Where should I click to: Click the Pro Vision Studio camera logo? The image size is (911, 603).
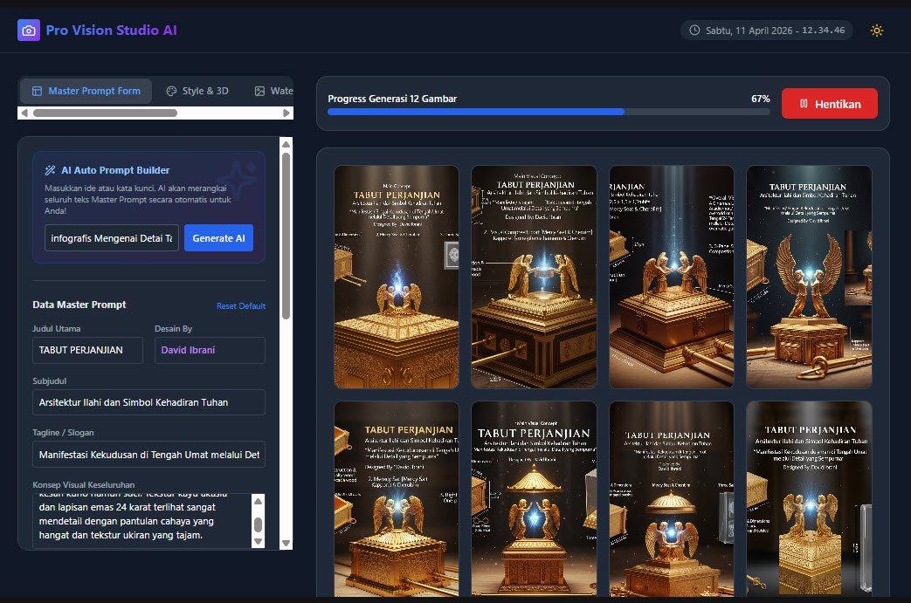click(x=29, y=31)
